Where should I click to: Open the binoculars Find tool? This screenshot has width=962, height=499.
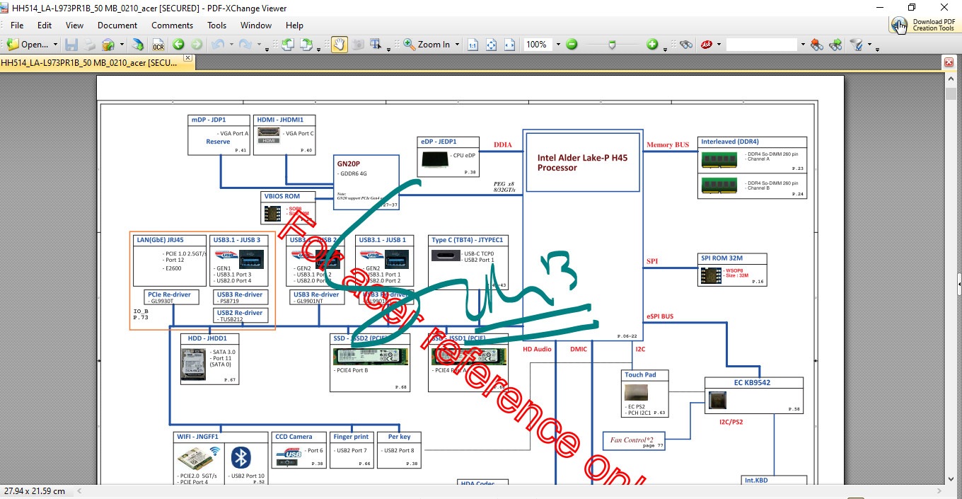click(685, 45)
